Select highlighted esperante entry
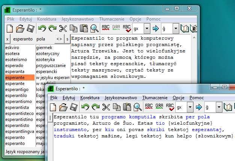The width and height of the screenshot is (235, 161). (x=20, y=78)
